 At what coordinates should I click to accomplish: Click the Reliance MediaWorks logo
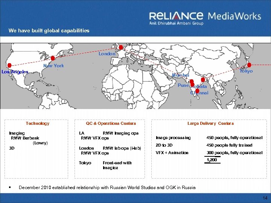point(205,18)
